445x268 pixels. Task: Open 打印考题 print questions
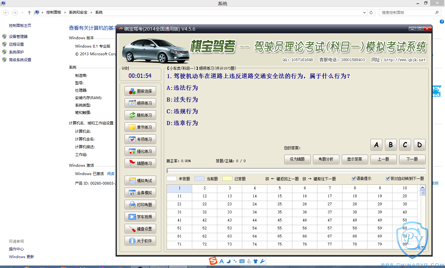[140, 205]
